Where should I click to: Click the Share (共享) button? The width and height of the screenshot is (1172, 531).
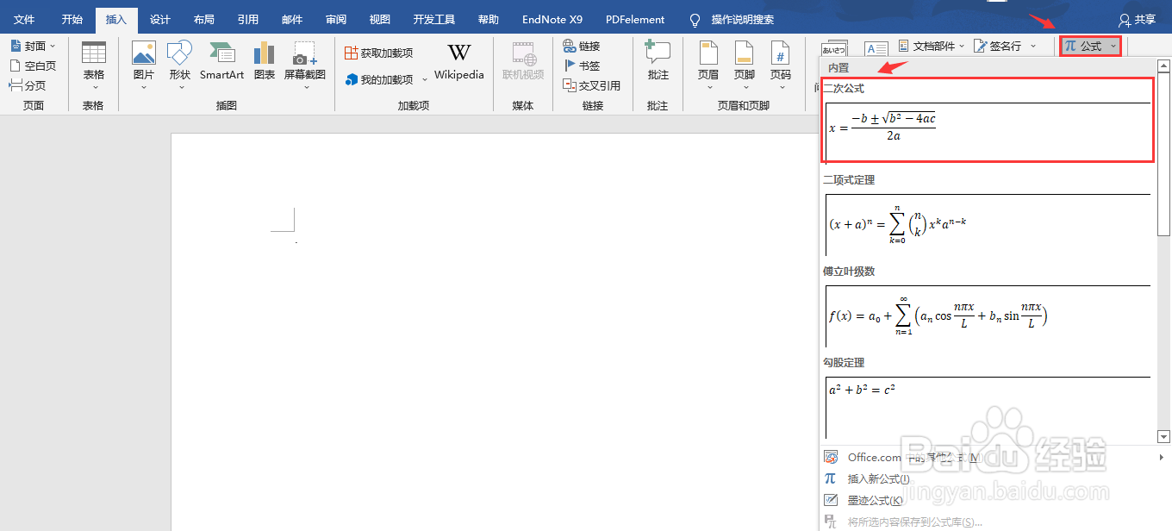[1137, 19]
